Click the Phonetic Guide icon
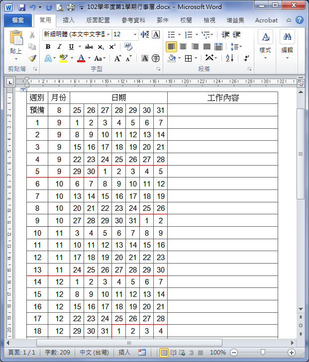 (145, 35)
